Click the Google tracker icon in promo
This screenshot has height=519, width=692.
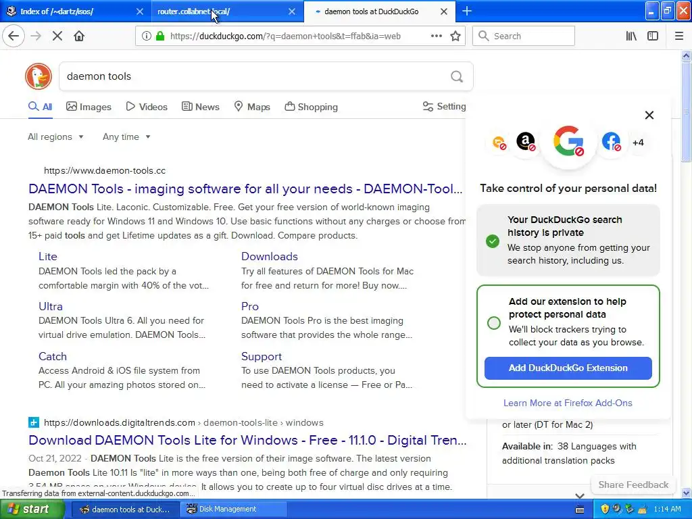(x=568, y=142)
